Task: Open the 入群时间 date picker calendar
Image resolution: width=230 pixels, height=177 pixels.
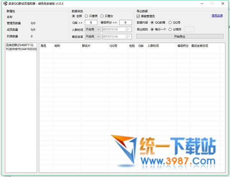Action: pyautogui.click(x=128, y=30)
